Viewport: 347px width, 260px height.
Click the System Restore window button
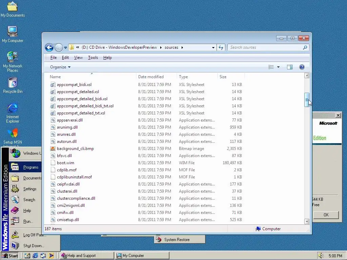click(x=180, y=239)
